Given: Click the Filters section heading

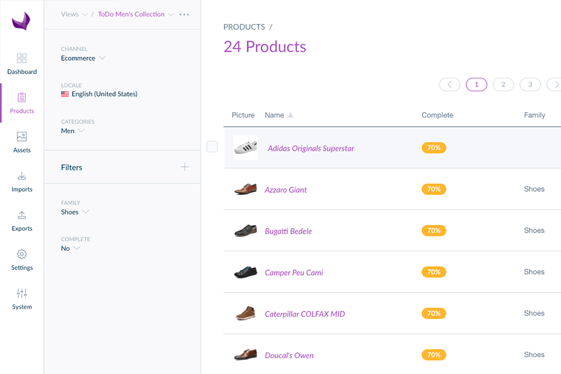Looking at the screenshot, I should pos(71,168).
